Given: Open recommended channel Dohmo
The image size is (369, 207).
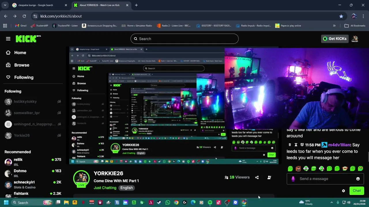Looking at the screenshot, I should pyautogui.click(x=33, y=173).
